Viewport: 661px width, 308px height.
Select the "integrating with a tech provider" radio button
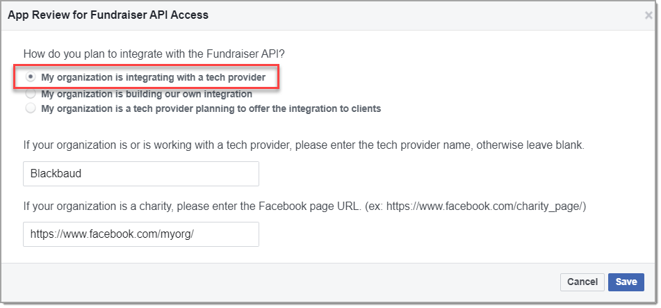tap(31, 76)
